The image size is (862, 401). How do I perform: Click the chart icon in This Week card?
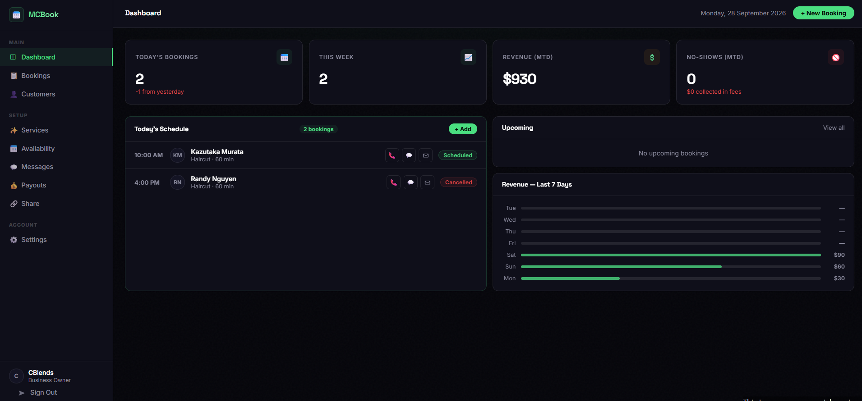[x=468, y=57]
